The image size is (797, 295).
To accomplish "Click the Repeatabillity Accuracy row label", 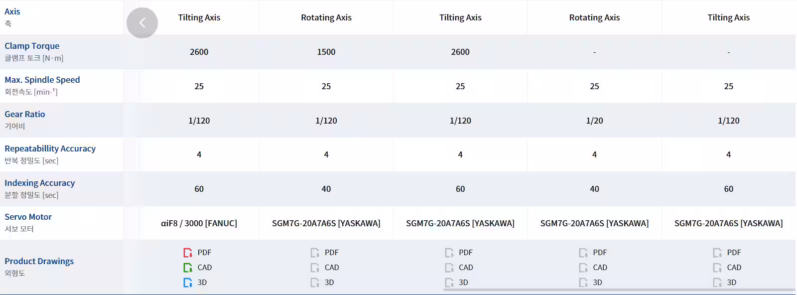I will pos(50,148).
